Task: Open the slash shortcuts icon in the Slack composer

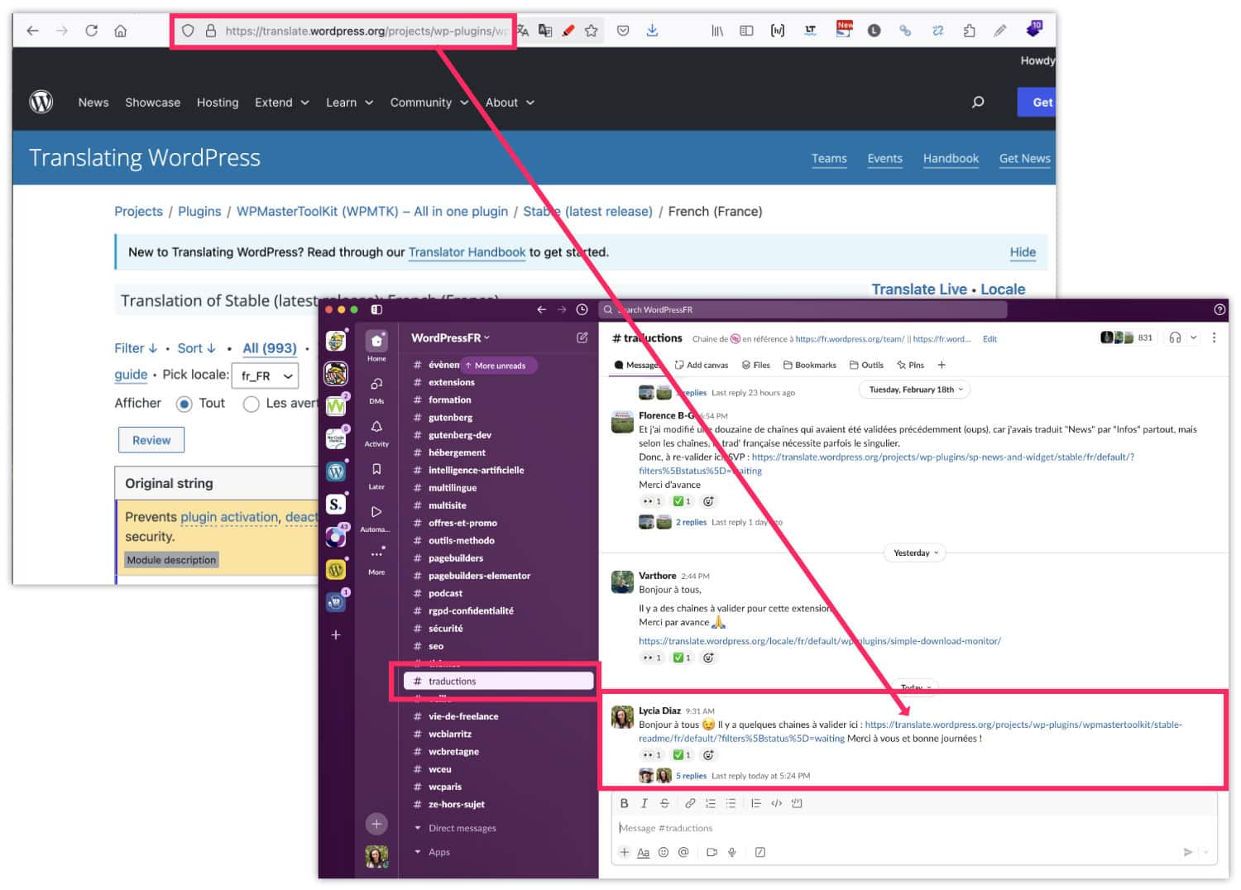Action: 760,852
